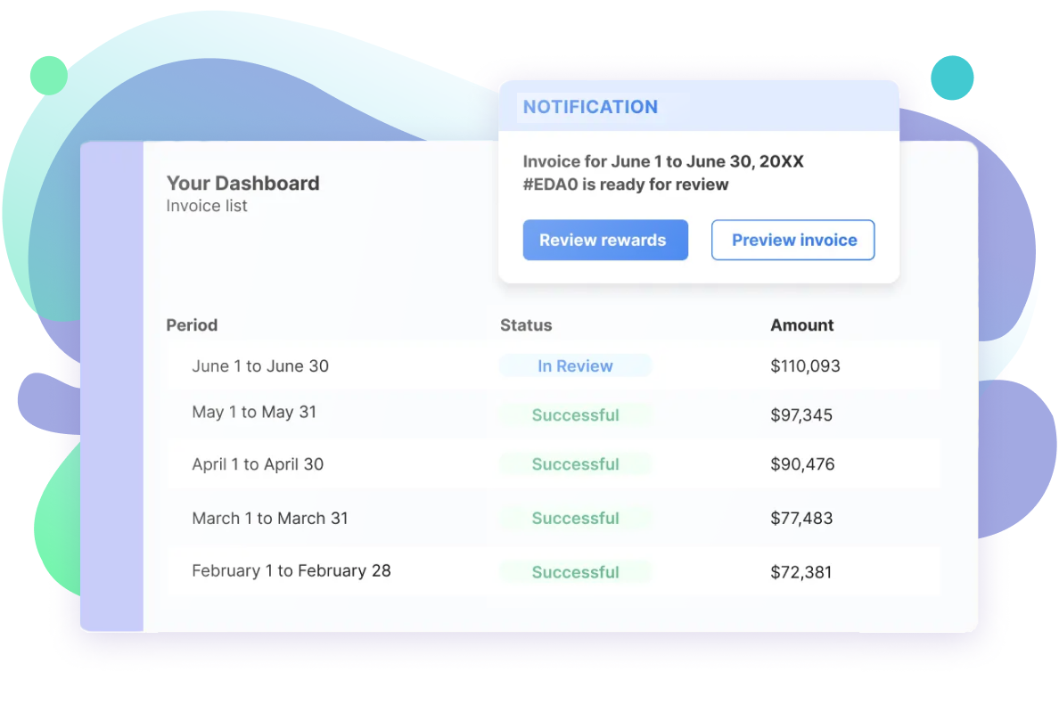Viewport: 1059px width, 713px height.
Task: Click the Review rewards button
Action: [x=604, y=240]
